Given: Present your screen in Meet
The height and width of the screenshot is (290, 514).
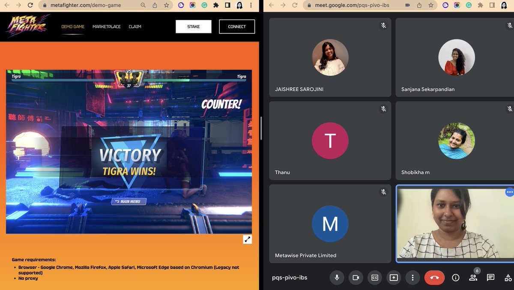Looking at the screenshot, I should (394, 278).
